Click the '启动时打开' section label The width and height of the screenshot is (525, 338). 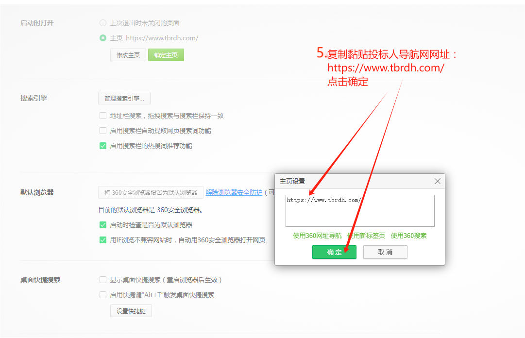[x=37, y=23]
